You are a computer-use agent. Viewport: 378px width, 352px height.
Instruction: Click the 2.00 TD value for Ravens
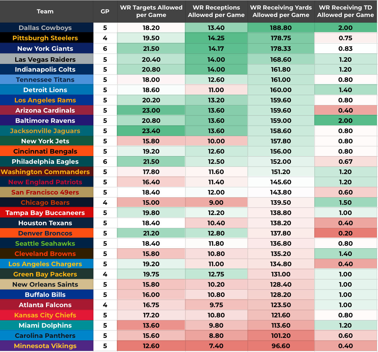click(x=345, y=121)
